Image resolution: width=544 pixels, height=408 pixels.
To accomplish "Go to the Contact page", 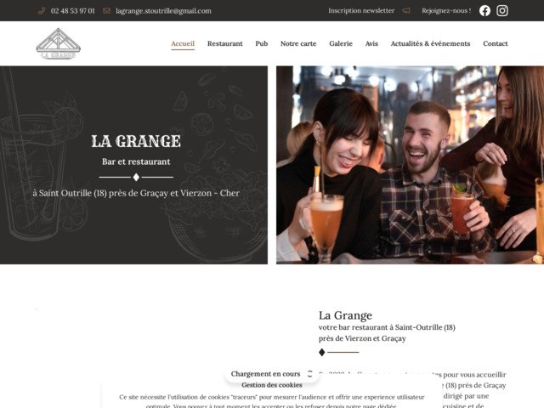I will tap(496, 43).
